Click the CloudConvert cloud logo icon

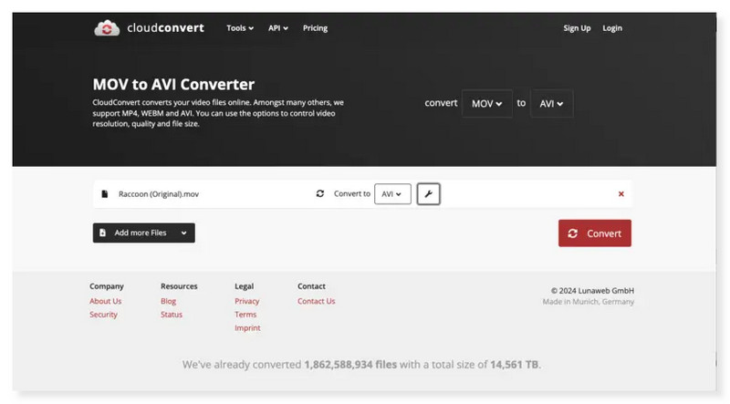click(x=107, y=28)
